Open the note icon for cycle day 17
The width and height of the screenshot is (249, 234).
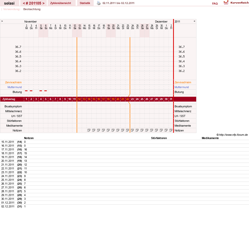[x=103, y=130]
